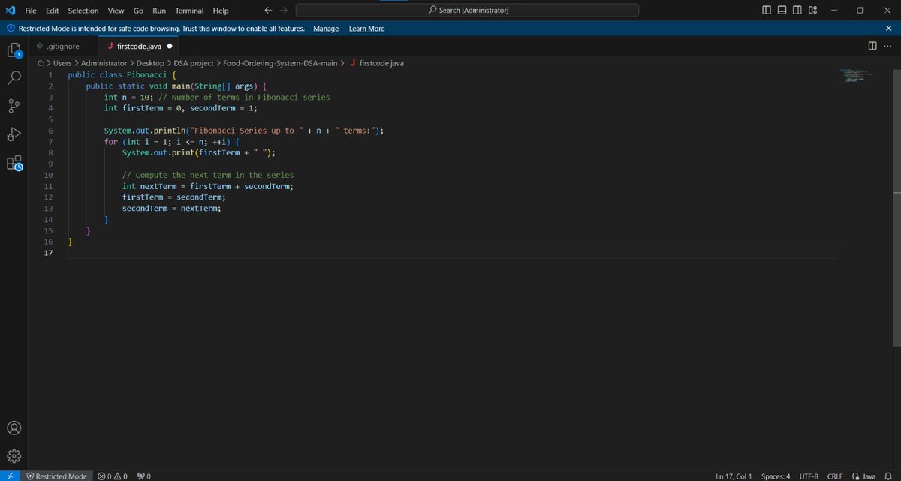901x481 pixels.
Task: Click the ports forwarded indicator showing 0
Action: tap(143, 476)
